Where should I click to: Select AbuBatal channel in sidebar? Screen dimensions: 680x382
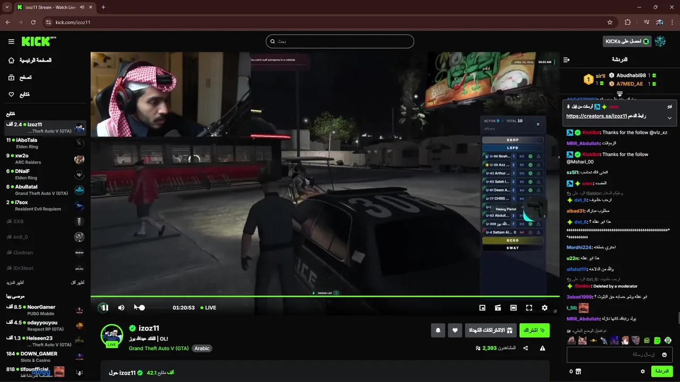(45, 190)
